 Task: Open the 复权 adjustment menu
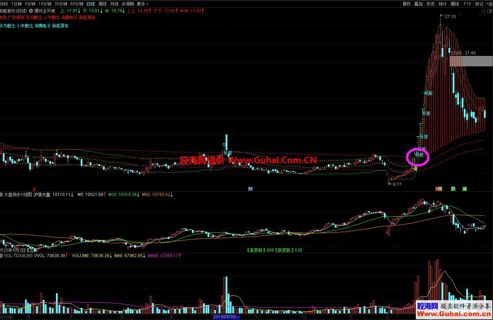[406, 4]
